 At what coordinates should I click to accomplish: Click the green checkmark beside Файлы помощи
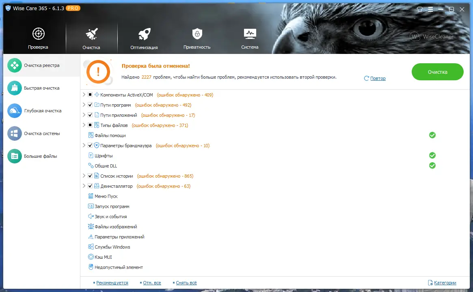tap(432, 135)
